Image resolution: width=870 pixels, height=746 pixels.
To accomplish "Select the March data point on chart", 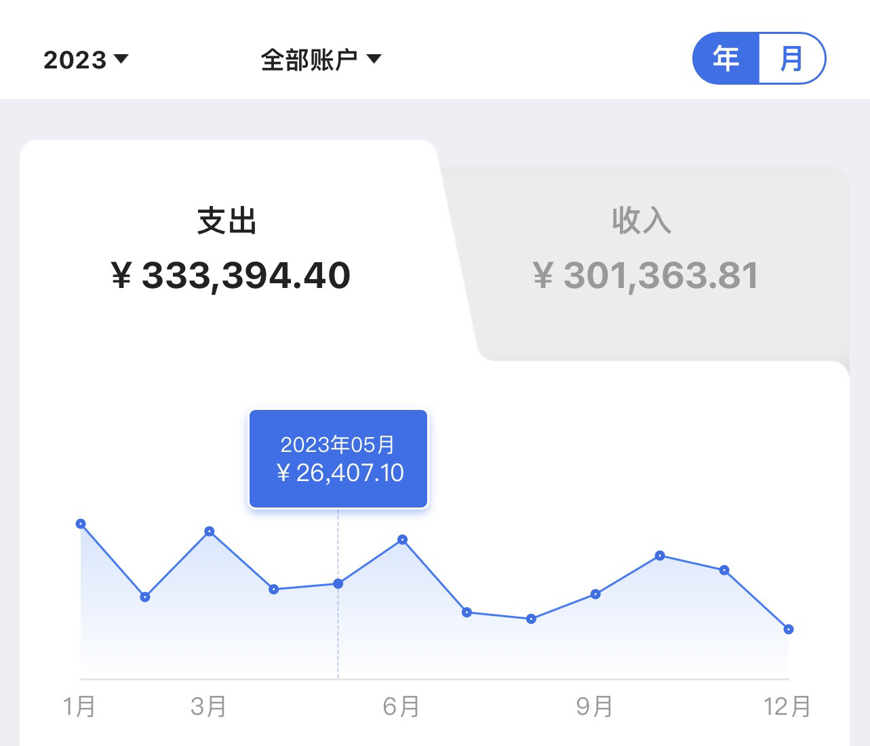I will pyautogui.click(x=210, y=531).
